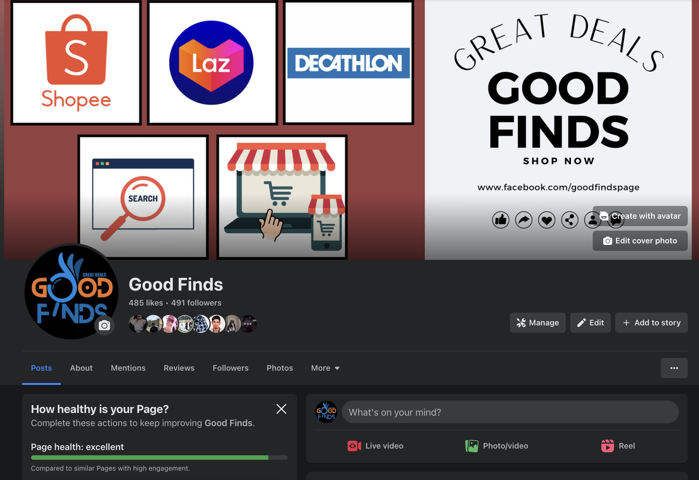Click the Manage button

pyautogui.click(x=538, y=323)
